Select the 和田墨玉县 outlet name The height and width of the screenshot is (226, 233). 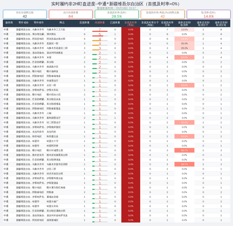(52, 136)
